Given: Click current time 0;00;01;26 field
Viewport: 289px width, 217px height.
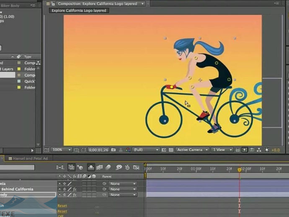Looking at the screenshot, I should (98, 150).
